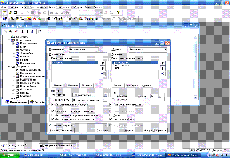Expand the Книги node in the tree
Screen dimensions: 230x158
(13, 47)
